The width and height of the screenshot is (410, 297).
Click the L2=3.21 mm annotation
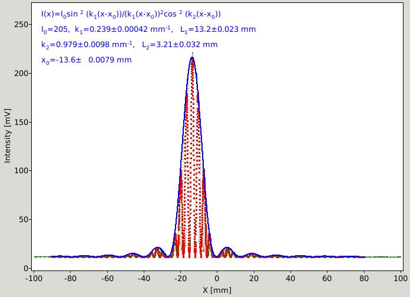pos(180,45)
